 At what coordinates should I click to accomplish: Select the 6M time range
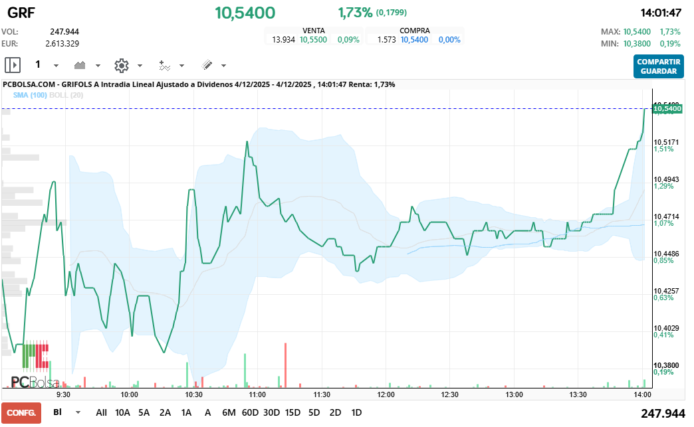[x=229, y=412]
